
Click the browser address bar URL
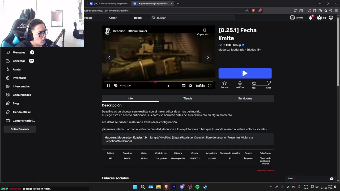(x=106, y=11)
